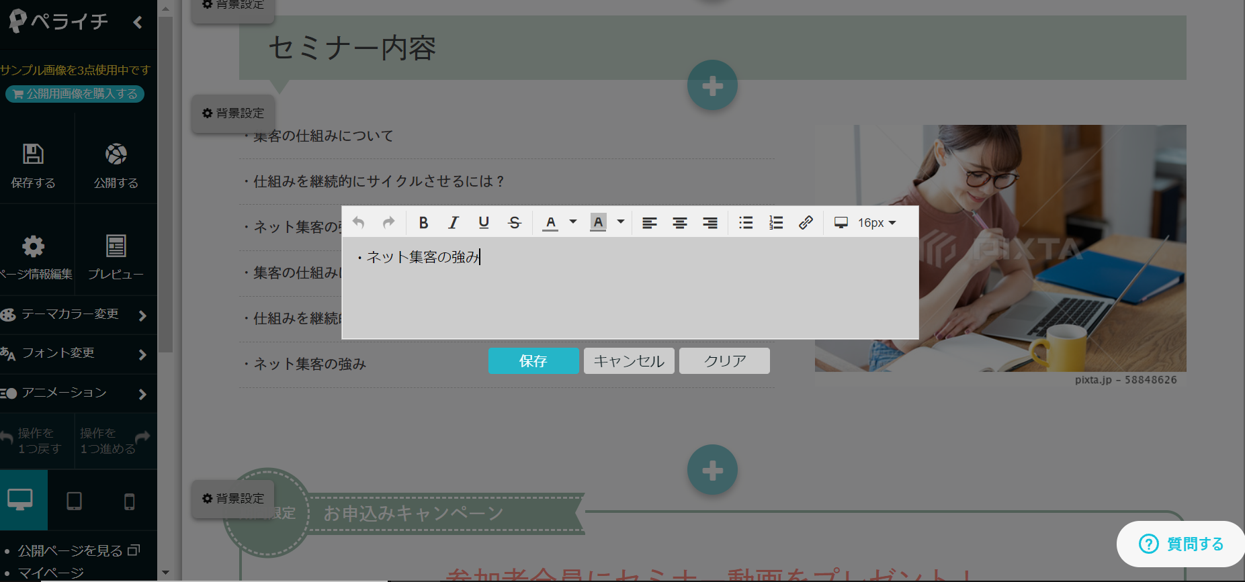Go to マイページ link
The image size is (1245, 582).
click(51, 573)
